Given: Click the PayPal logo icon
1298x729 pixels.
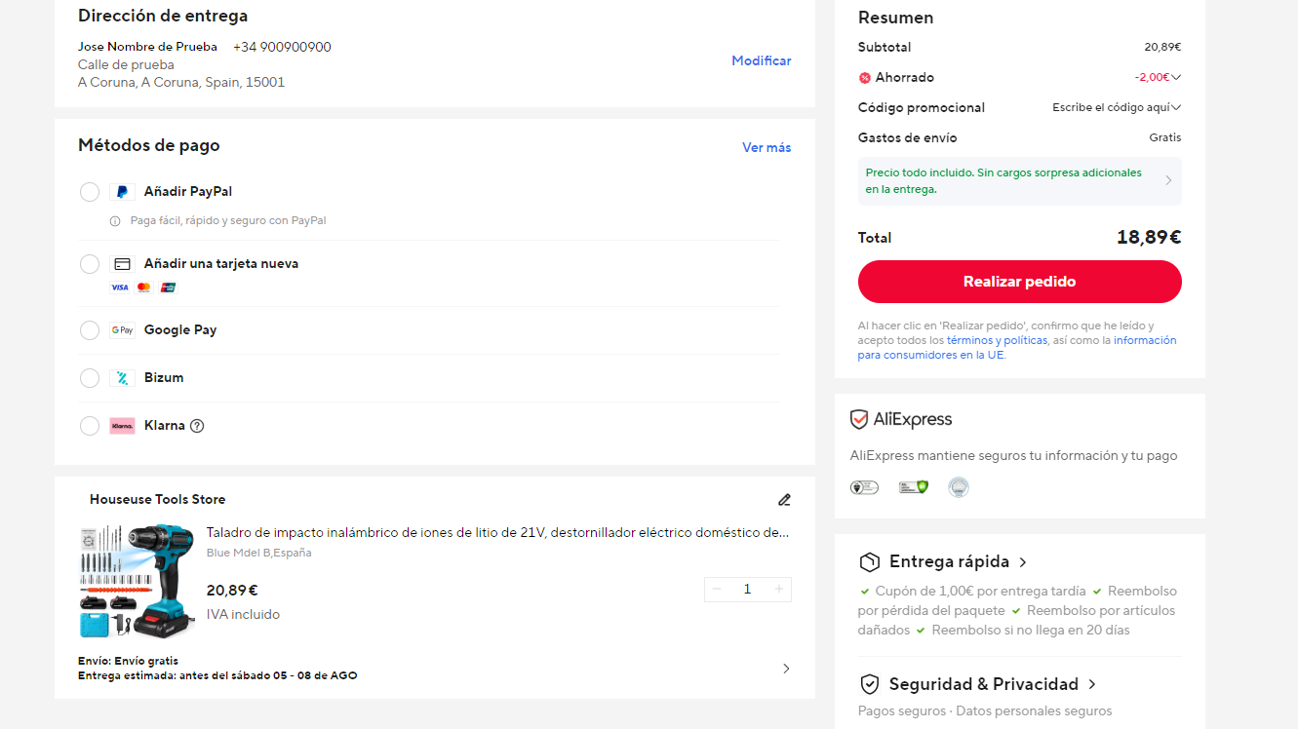Looking at the screenshot, I should point(122,192).
